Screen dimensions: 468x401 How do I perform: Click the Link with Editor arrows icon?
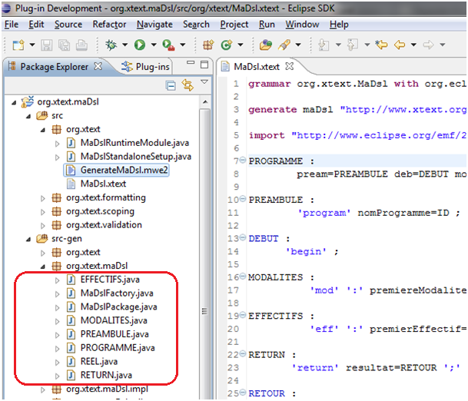click(188, 85)
